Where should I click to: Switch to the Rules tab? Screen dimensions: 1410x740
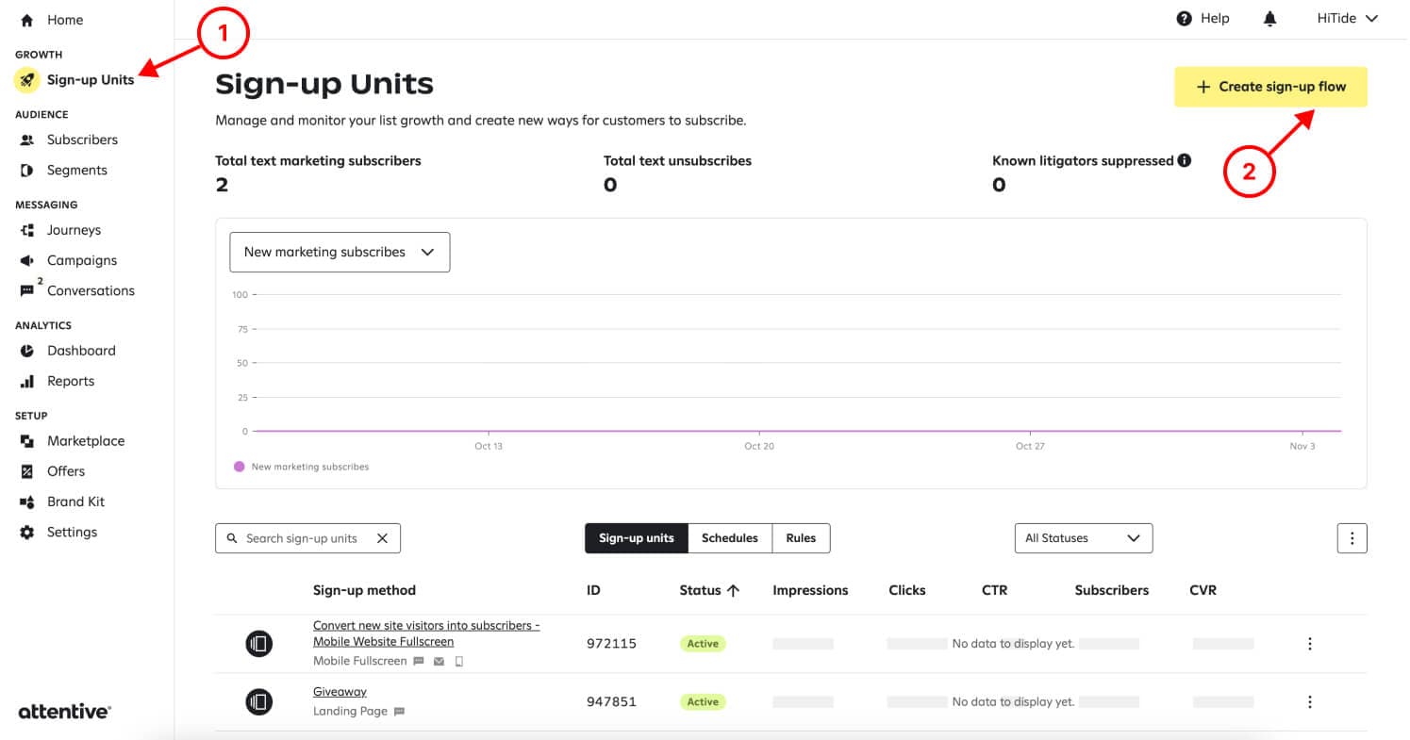(801, 538)
